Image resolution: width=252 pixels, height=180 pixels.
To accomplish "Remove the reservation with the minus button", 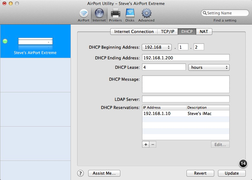I will point(153,145).
